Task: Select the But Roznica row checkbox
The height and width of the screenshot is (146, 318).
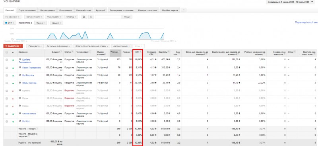Action: coord(7,75)
